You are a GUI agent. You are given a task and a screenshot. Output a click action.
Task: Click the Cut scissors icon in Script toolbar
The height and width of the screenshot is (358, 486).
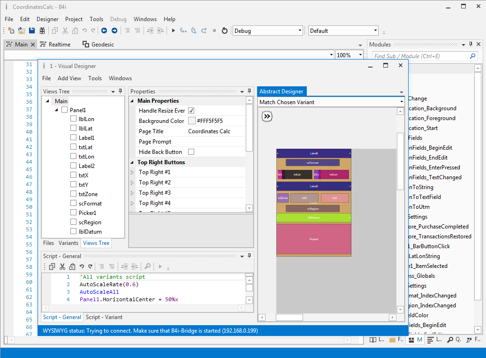coord(62,267)
